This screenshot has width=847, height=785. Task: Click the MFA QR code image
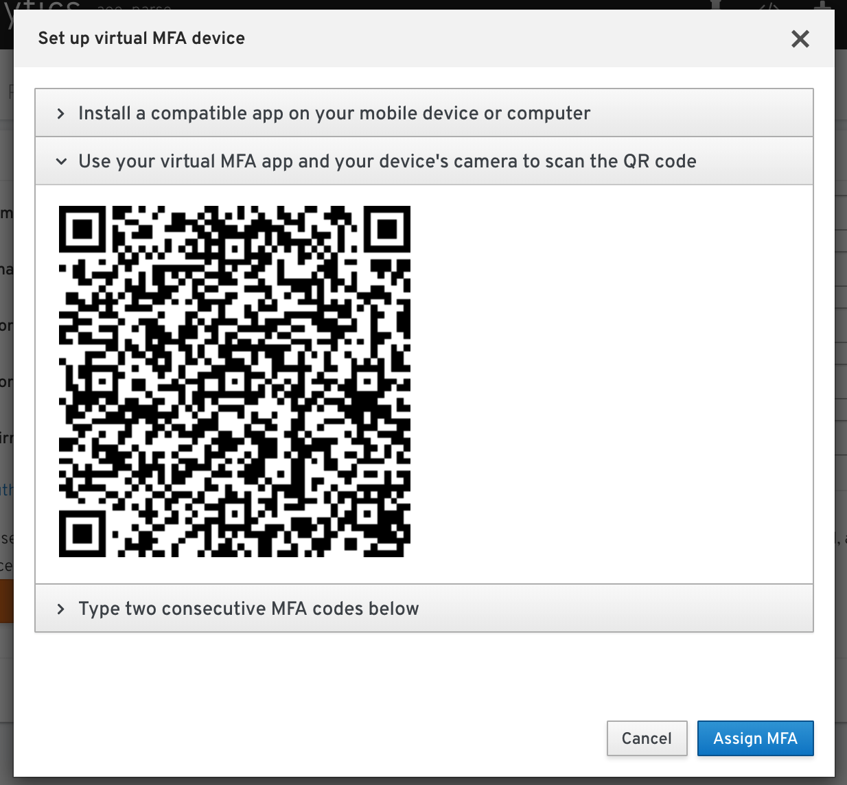coord(235,381)
